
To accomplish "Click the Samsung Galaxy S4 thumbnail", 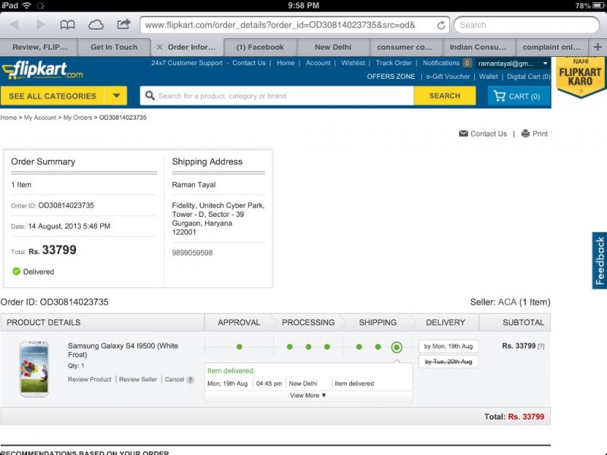I will click(x=34, y=369).
